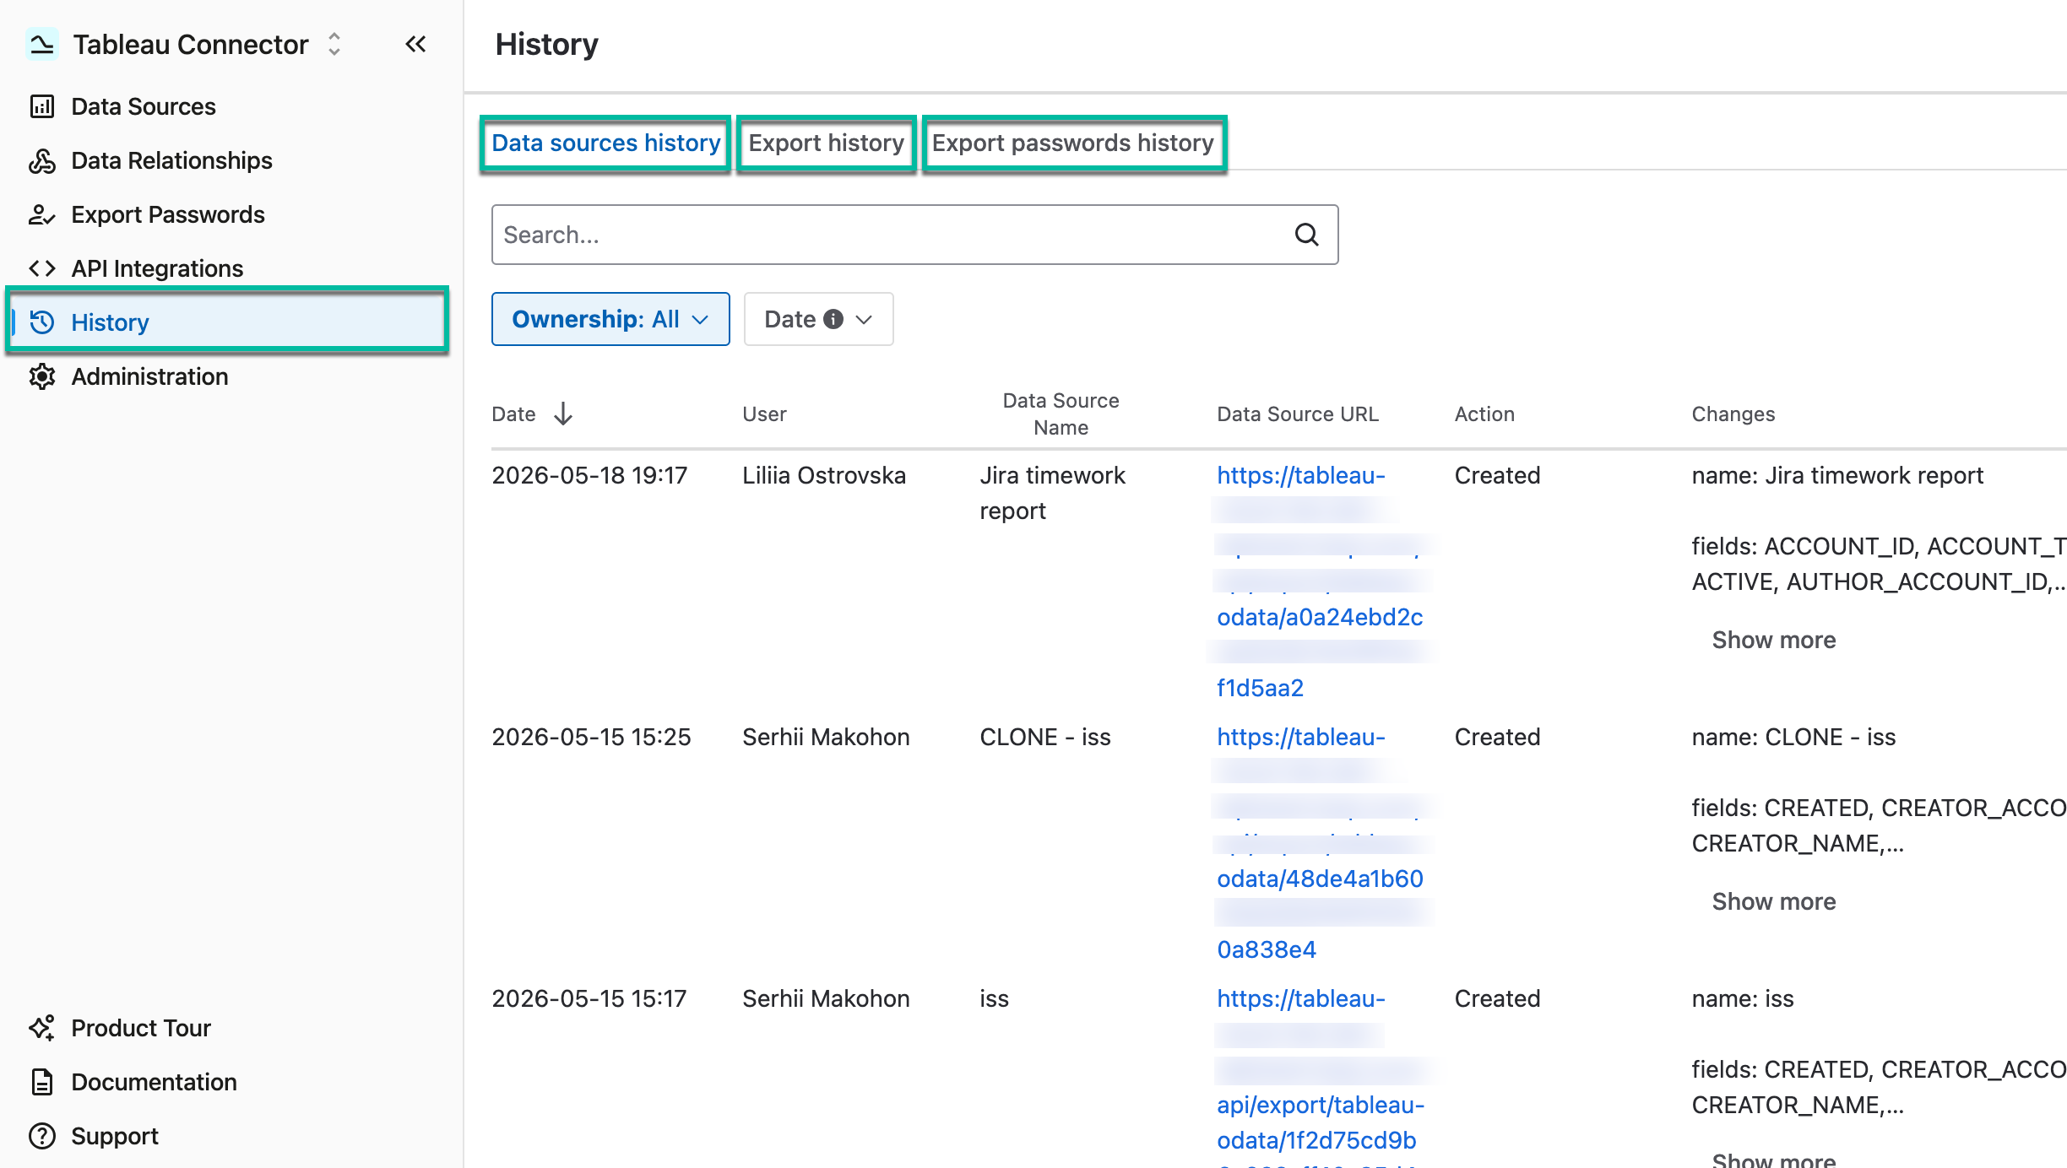Screen dimensions: 2067x1168
Task: Click the History page heading
Action: (x=546, y=44)
